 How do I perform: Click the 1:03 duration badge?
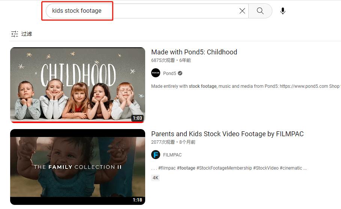[x=137, y=118]
